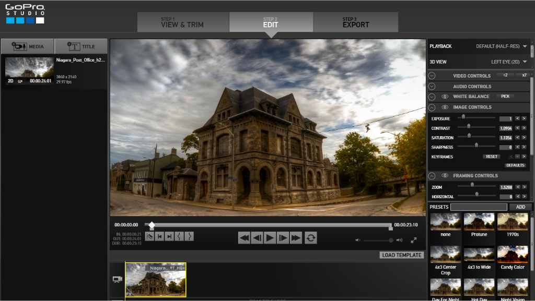Image resolution: width=535 pixels, height=301 pixels.
Task: Increase contrast with the right arrow
Action: [524, 128]
